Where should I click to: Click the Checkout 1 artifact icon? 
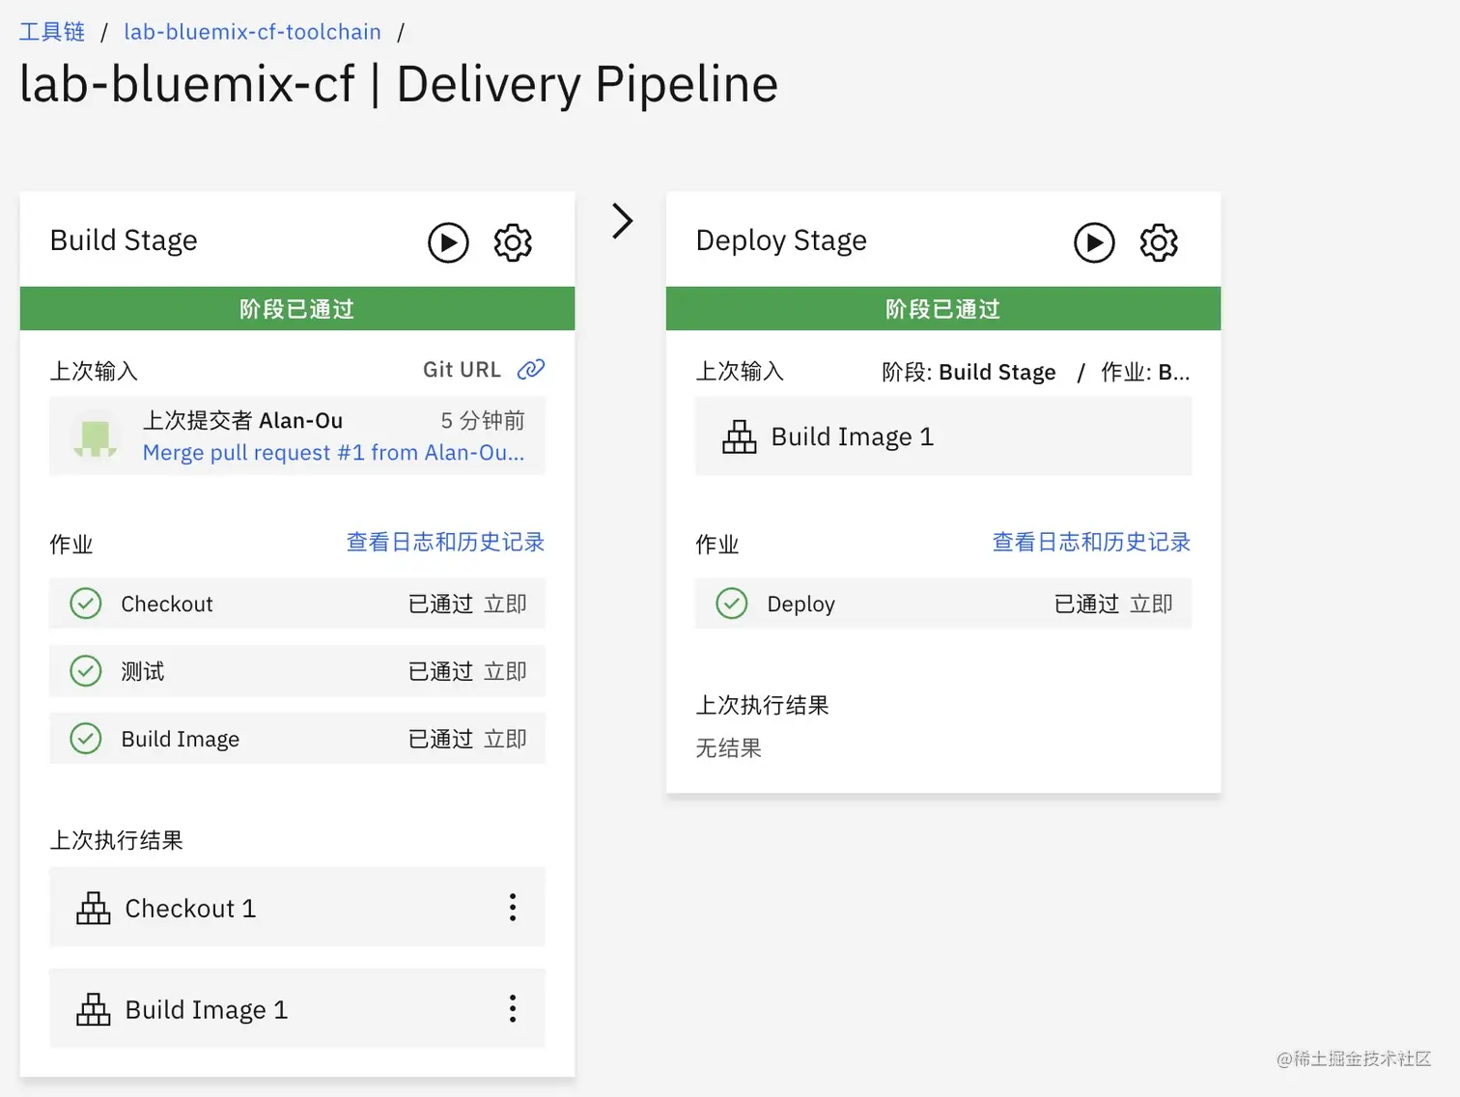point(94,908)
